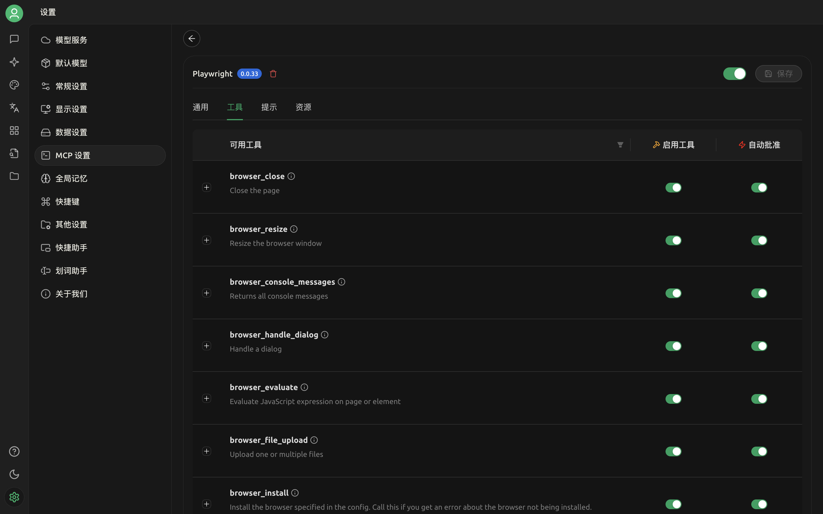Image resolution: width=823 pixels, height=514 pixels.
Task: Turn off auto-approve toggle for browser_handle_dialog
Action: tap(759, 346)
